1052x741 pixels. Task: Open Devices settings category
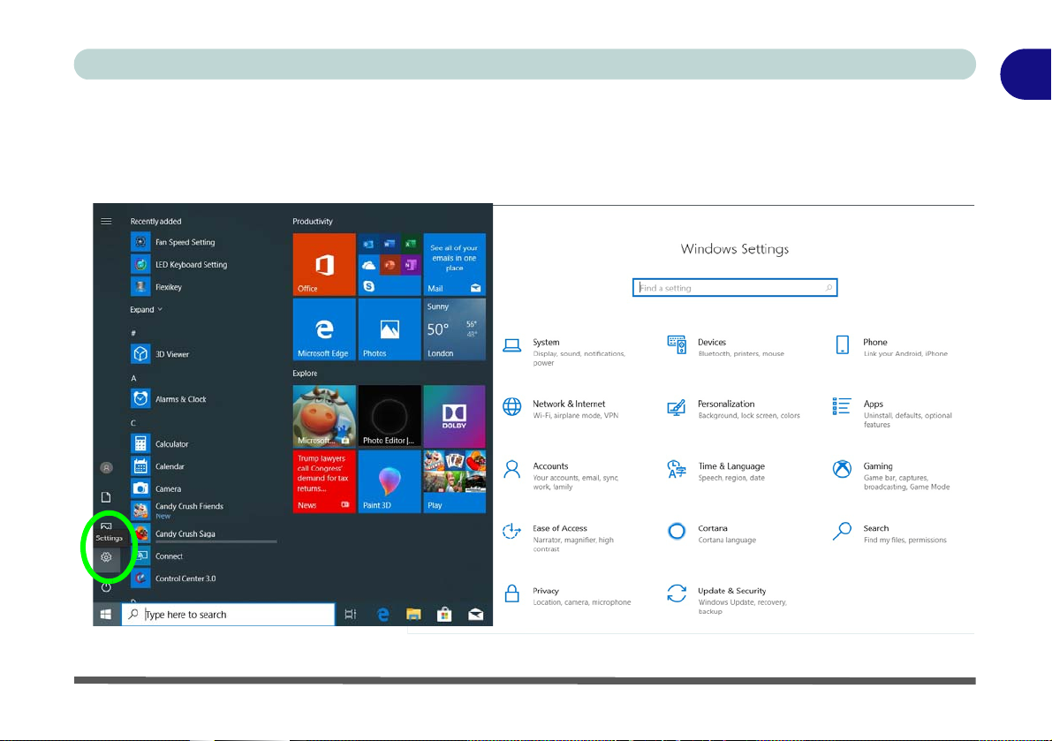click(726, 347)
